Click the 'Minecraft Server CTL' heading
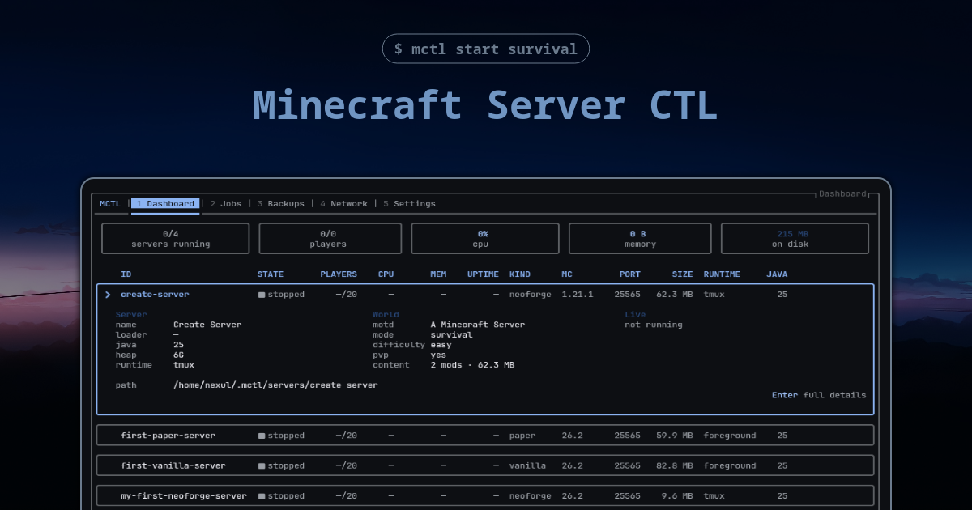 [485, 105]
